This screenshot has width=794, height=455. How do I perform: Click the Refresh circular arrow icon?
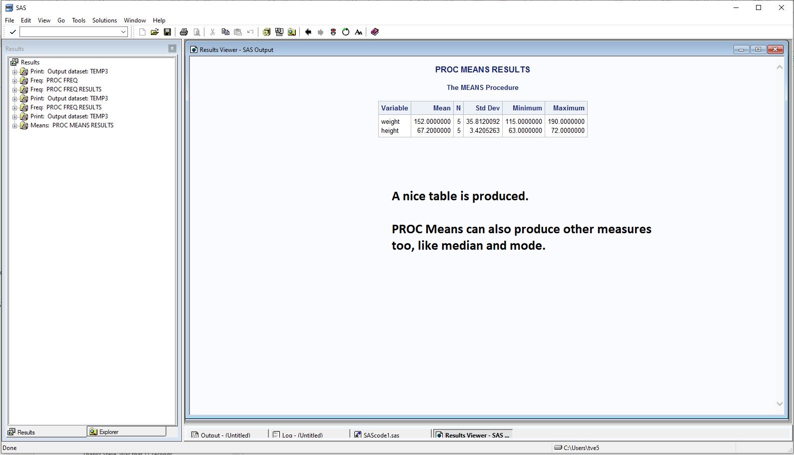(346, 32)
